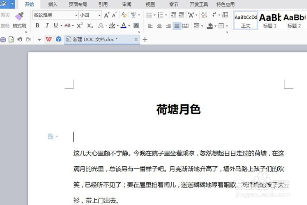Open the font dialog launcher
The height and width of the screenshot is (205, 307).
point(139,32)
